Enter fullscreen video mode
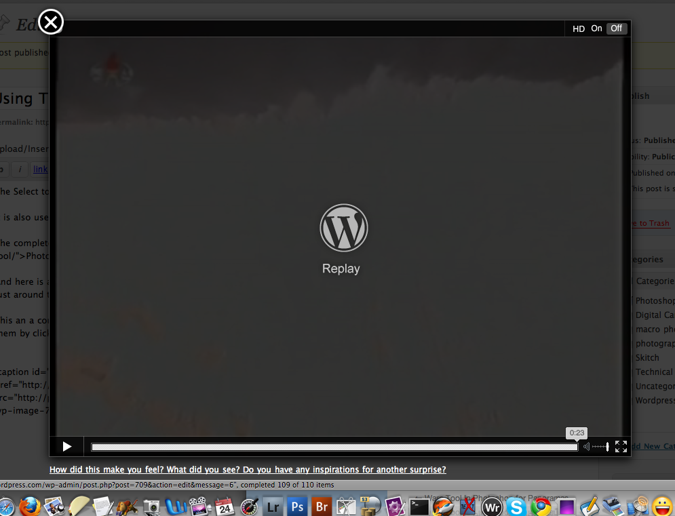Viewport: 675px width, 516px height. [621, 446]
